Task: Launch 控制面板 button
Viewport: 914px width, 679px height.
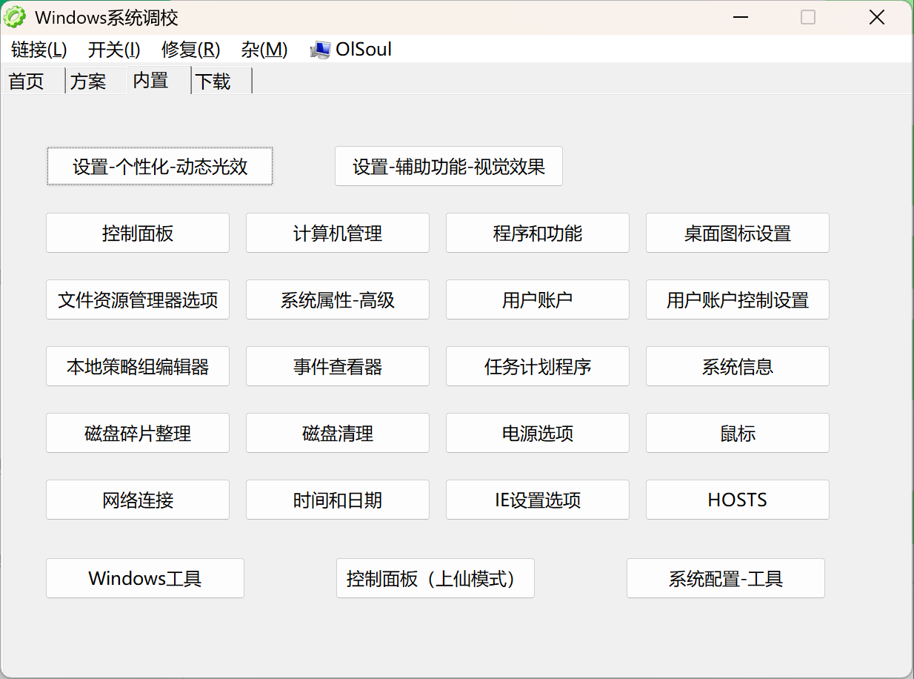Action: 138,233
